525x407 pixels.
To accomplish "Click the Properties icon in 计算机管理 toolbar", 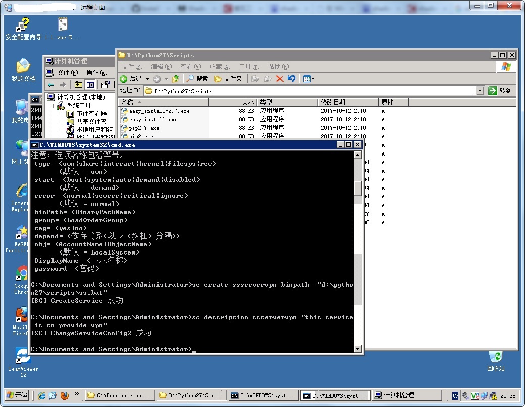I will coord(105,85).
